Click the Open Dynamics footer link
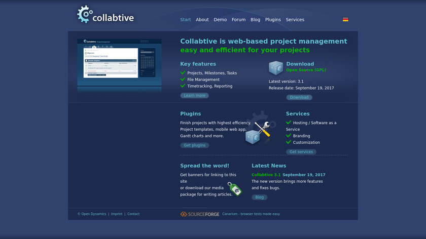 94,214
